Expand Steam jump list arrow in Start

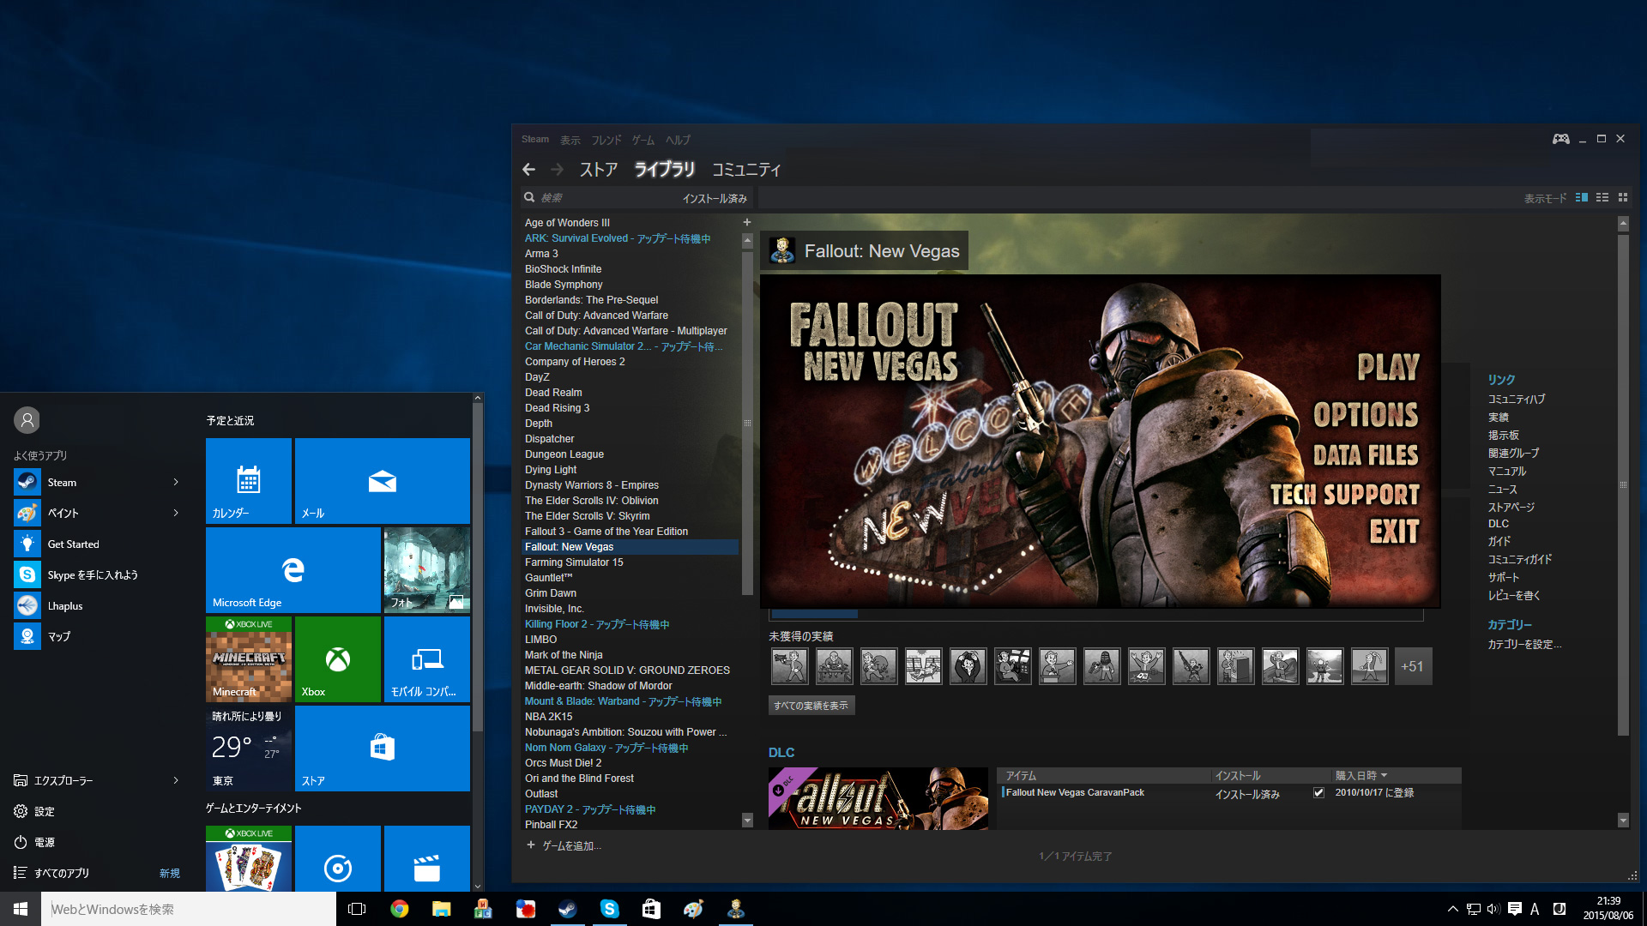tap(176, 482)
